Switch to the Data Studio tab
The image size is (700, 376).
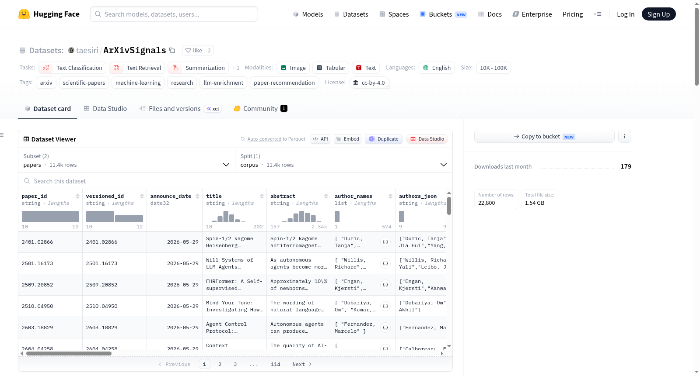[105, 108]
